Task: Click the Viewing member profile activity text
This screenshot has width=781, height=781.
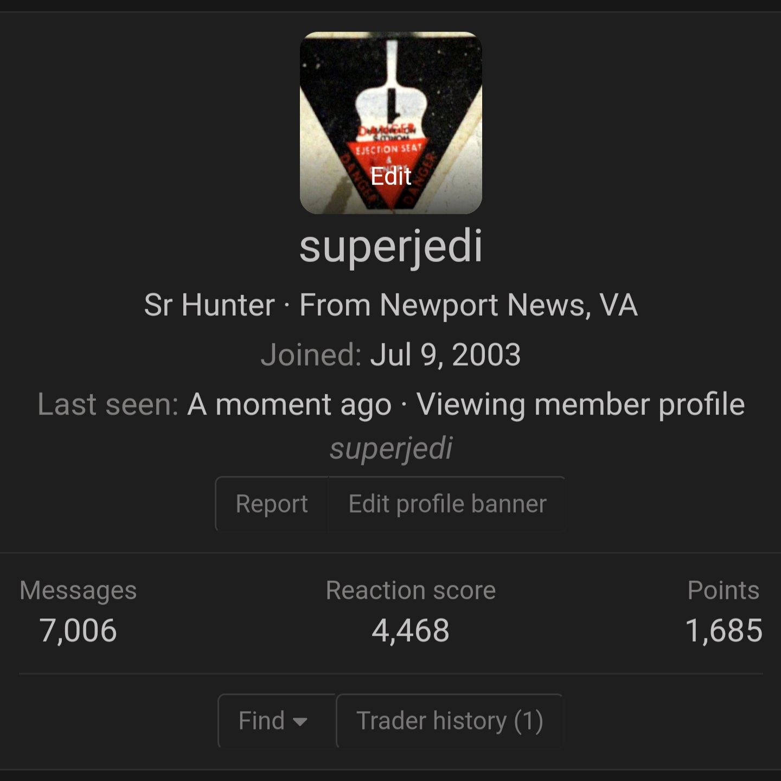Action: (x=580, y=405)
